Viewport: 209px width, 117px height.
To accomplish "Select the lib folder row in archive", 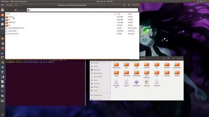I will click(72, 19).
